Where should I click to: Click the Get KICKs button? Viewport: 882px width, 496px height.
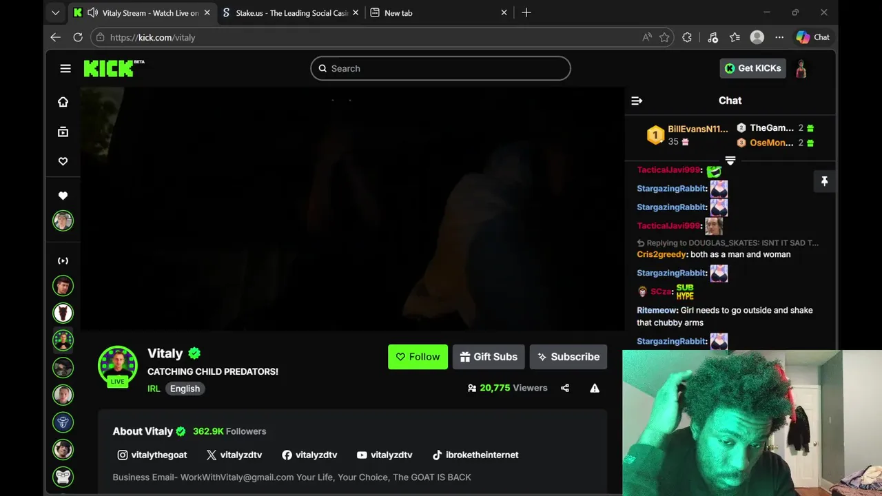coord(753,68)
